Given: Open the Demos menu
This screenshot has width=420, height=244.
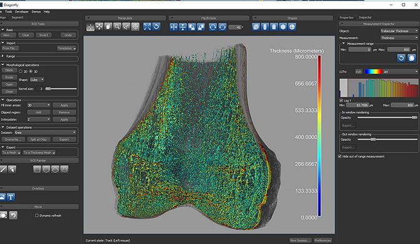Looking at the screenshot, I should pyautogui.click(x=36, y=12).
